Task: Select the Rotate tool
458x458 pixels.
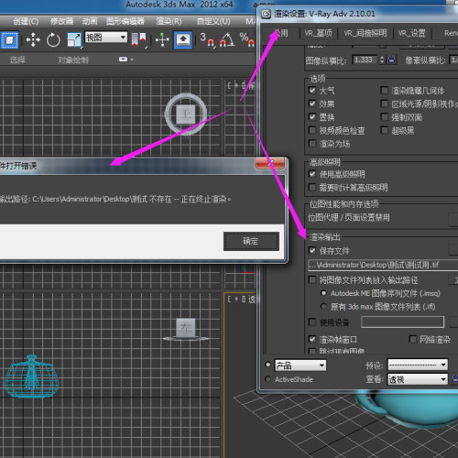Action: click(x=53, y=40)
